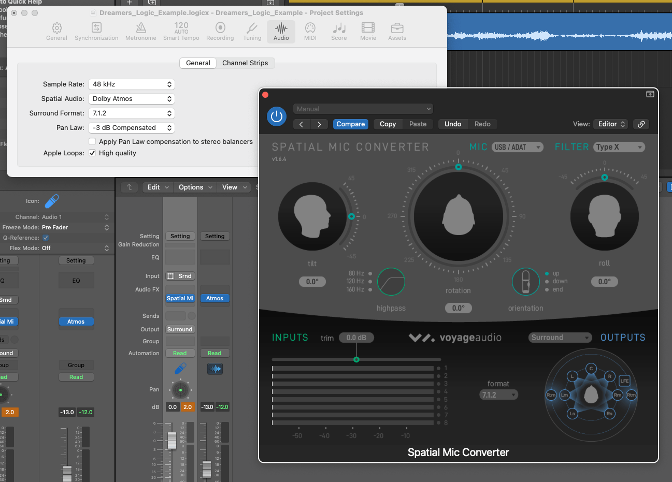Open the Sample Rate dropdown
This screenshot has width=672, height=482.
pos(131,84)
